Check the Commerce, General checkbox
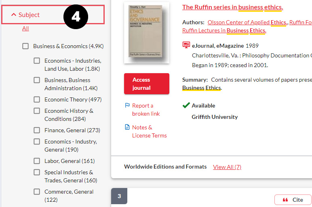The width and height of the screenshot is (312, 207). point(37,192)
